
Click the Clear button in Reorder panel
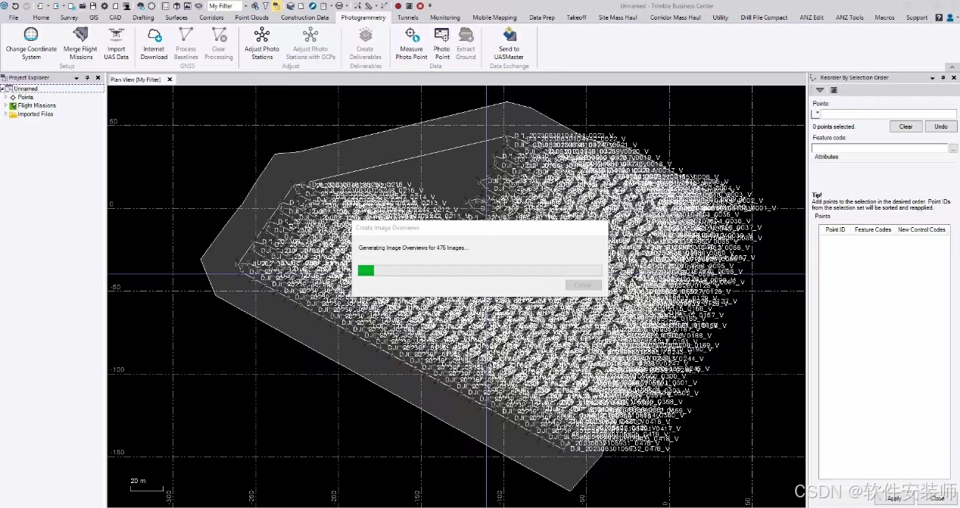tap(905, 126)
